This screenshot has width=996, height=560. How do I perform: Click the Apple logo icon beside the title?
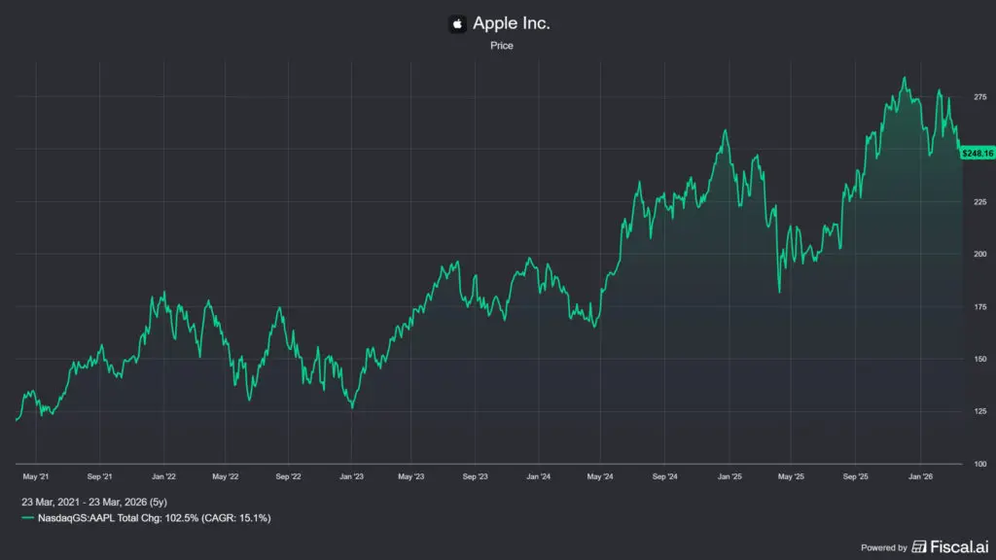pyautogui.click(x=457, y=24)
